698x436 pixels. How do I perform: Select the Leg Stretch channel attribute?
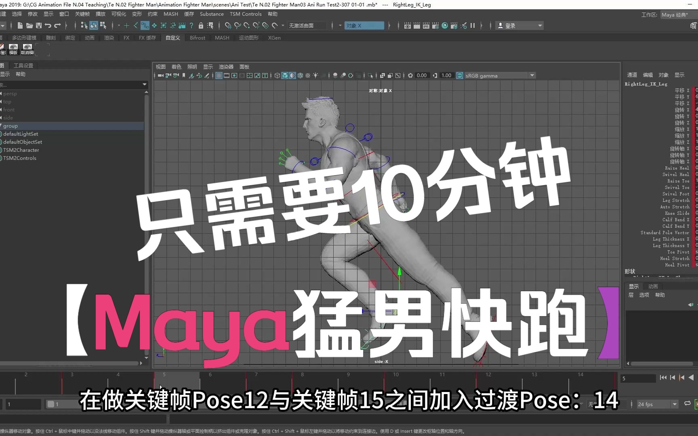click(x=676, y=200)
